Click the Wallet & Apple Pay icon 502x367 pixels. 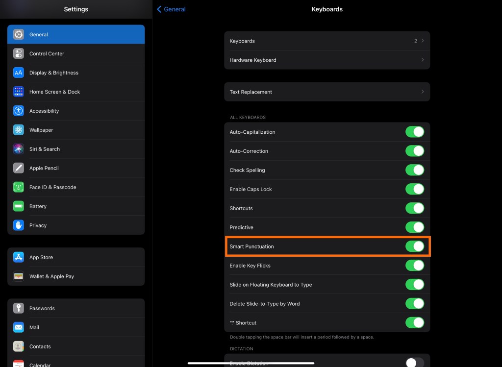click(x=18, y=276)
